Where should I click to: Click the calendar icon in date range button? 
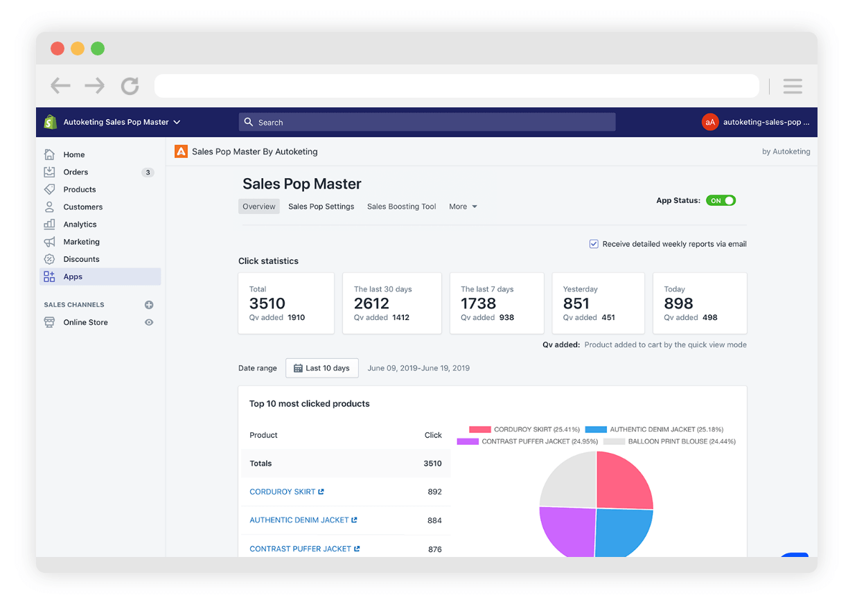click(298, 368)
